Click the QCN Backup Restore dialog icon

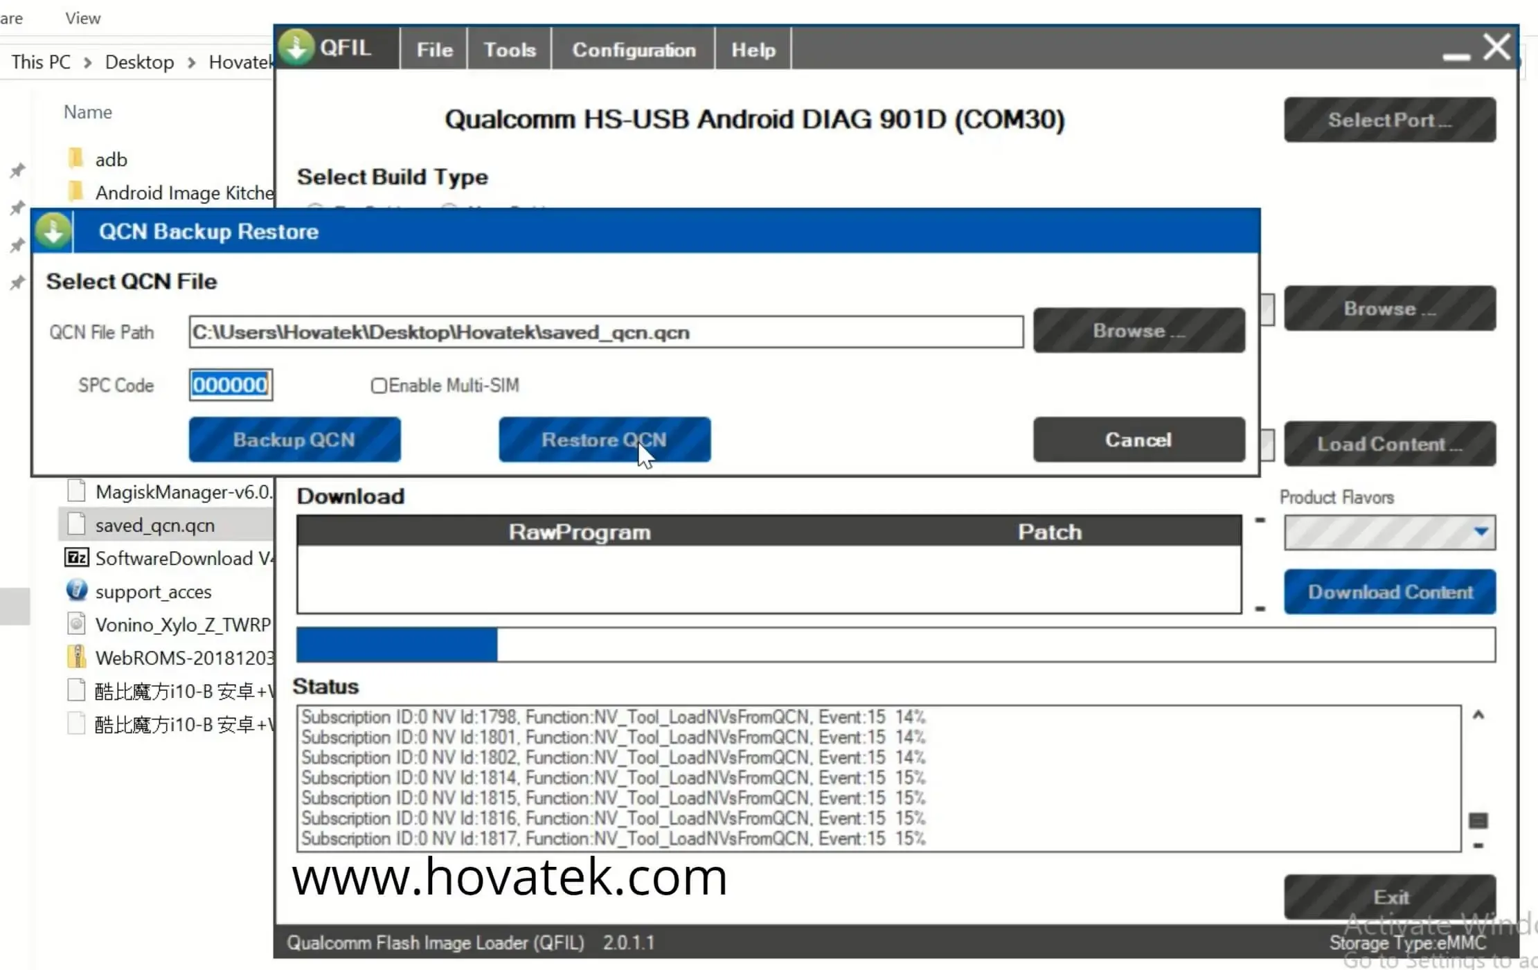pyautogui.click(x=53, y=231)
